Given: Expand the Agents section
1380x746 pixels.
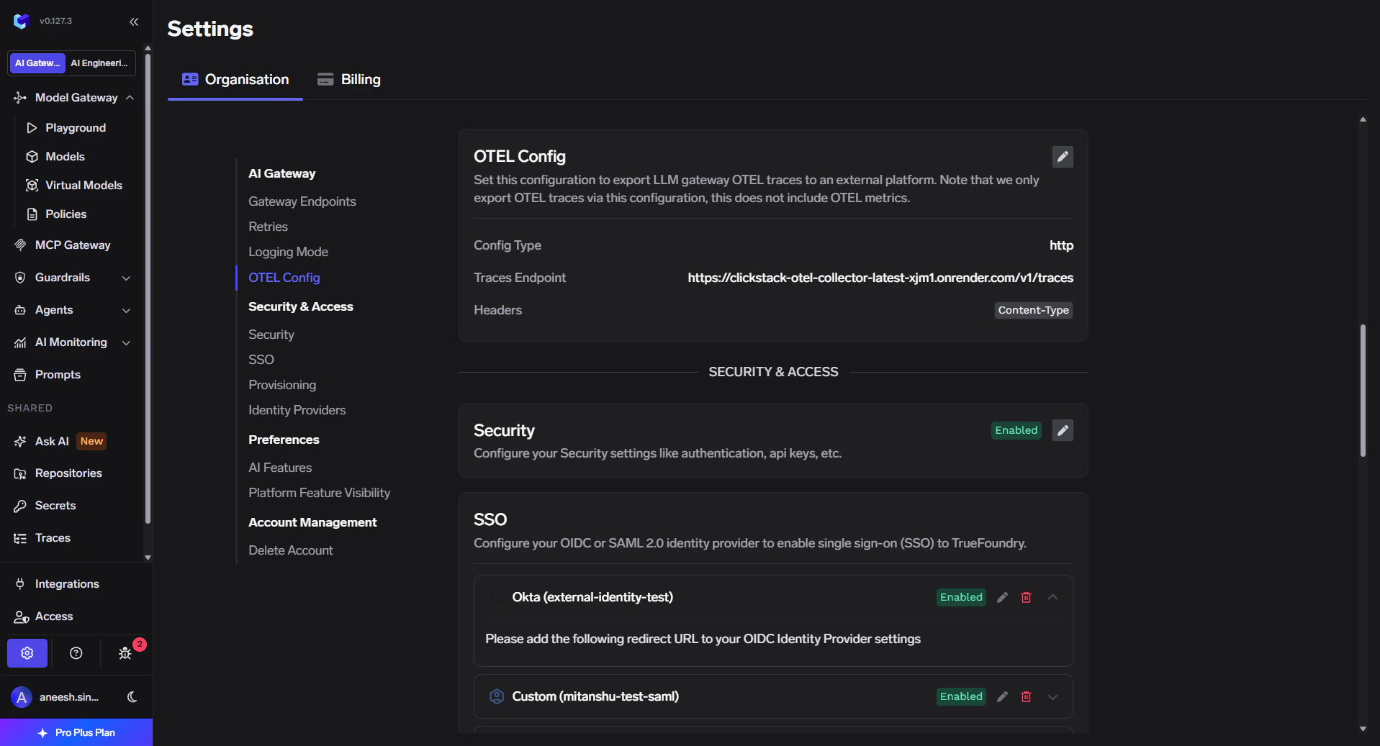Looking at the screenshot, I should [127, 310].
